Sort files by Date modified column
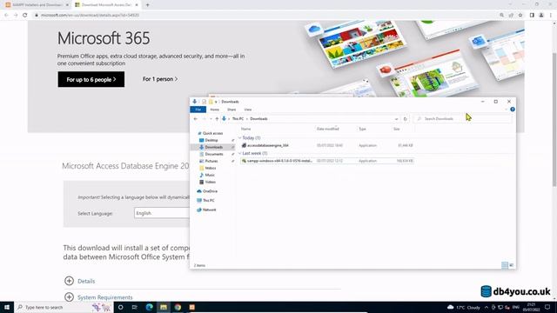The height and width of the screenshot is (313, 557). tap(327, 129)
